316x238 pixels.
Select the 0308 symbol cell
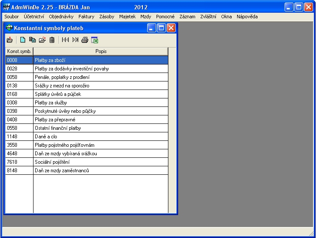[19, 102]
